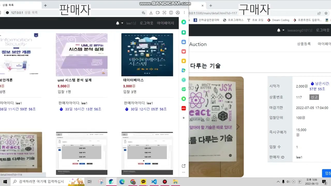Open the seller browser three-dot menu
This screenshot has width=331, height=186.
click(184, 13)
